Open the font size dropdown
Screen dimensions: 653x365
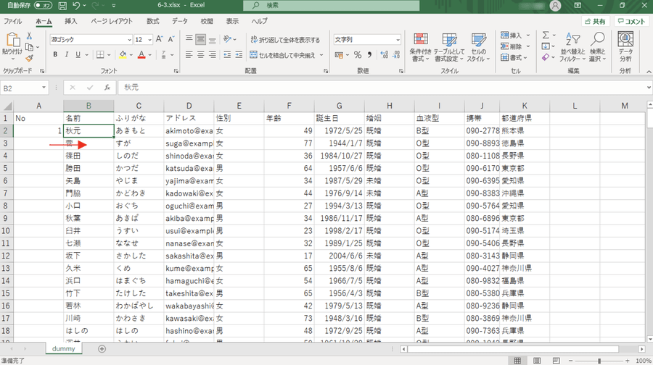point(149,39)
